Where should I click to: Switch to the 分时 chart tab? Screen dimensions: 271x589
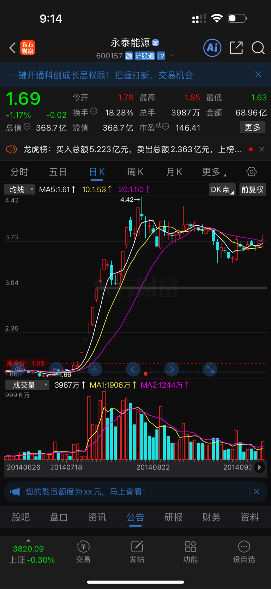[x=19, y=172]
